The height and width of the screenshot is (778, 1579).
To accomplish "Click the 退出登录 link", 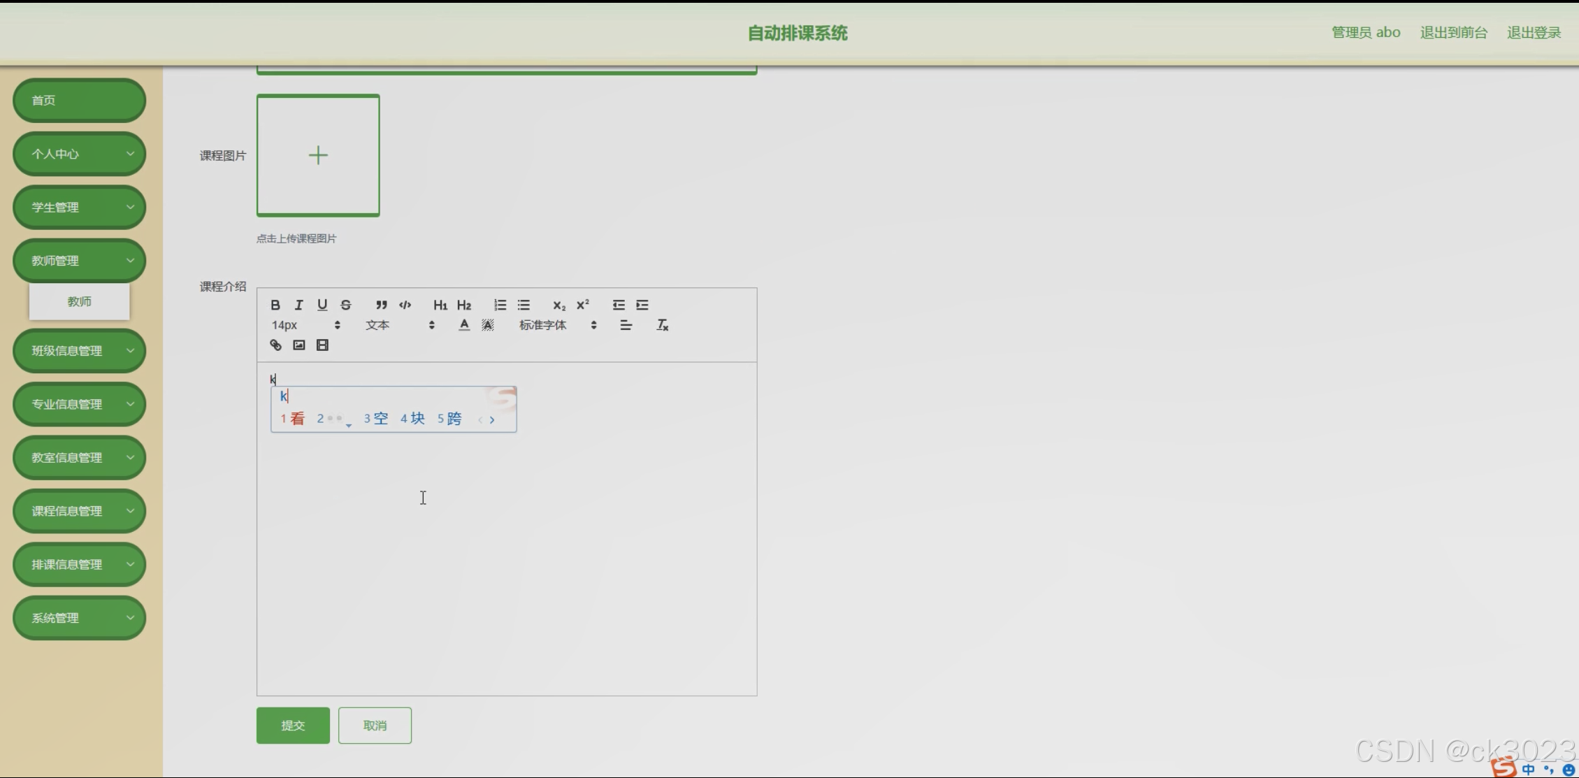I will click(x=1534, y=33).
